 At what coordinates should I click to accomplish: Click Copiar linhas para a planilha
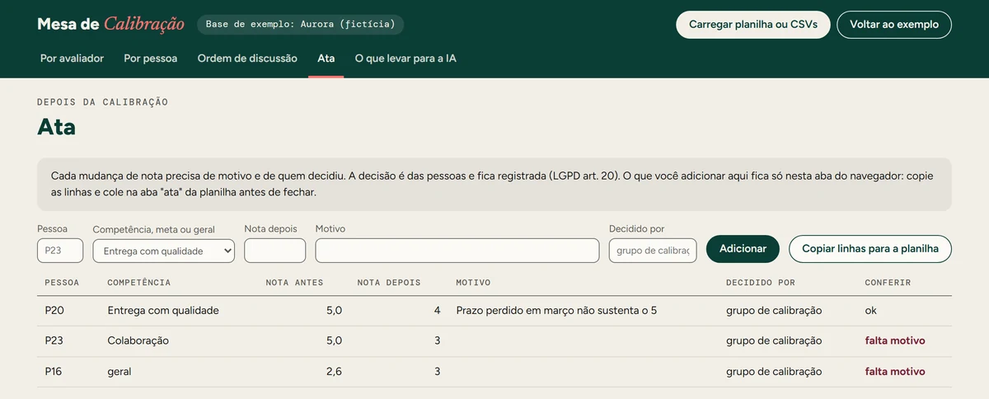coord(870,249)
